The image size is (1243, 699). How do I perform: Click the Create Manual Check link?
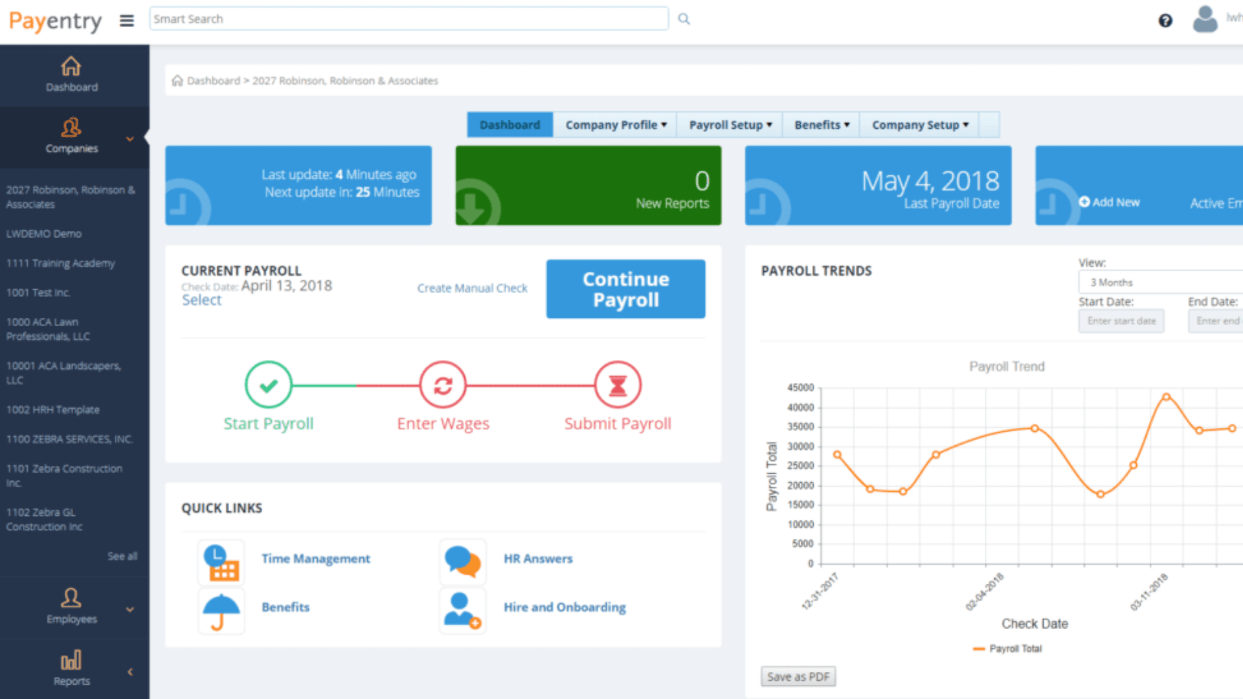(x=472, y=288)
